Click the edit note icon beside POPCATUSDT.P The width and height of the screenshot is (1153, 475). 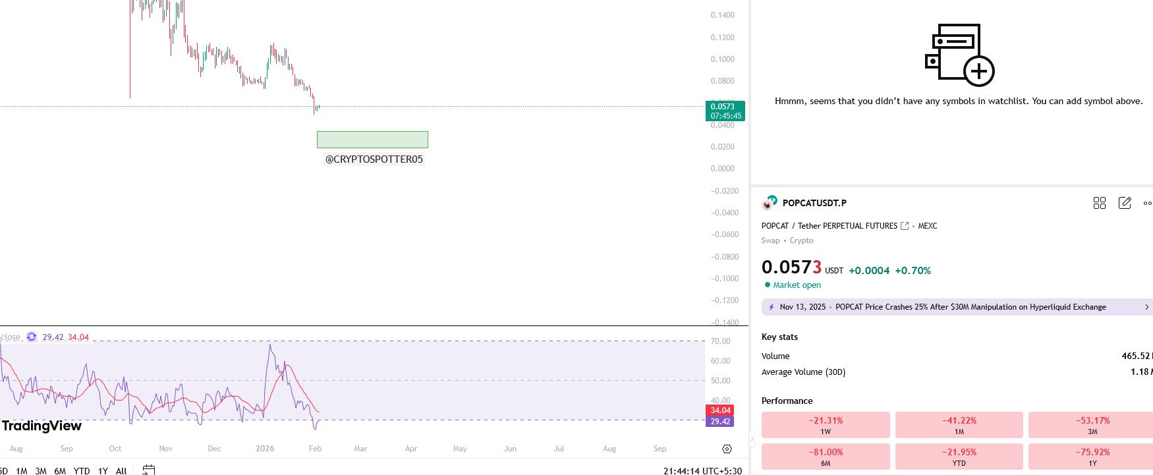(x=1125, y=203)
